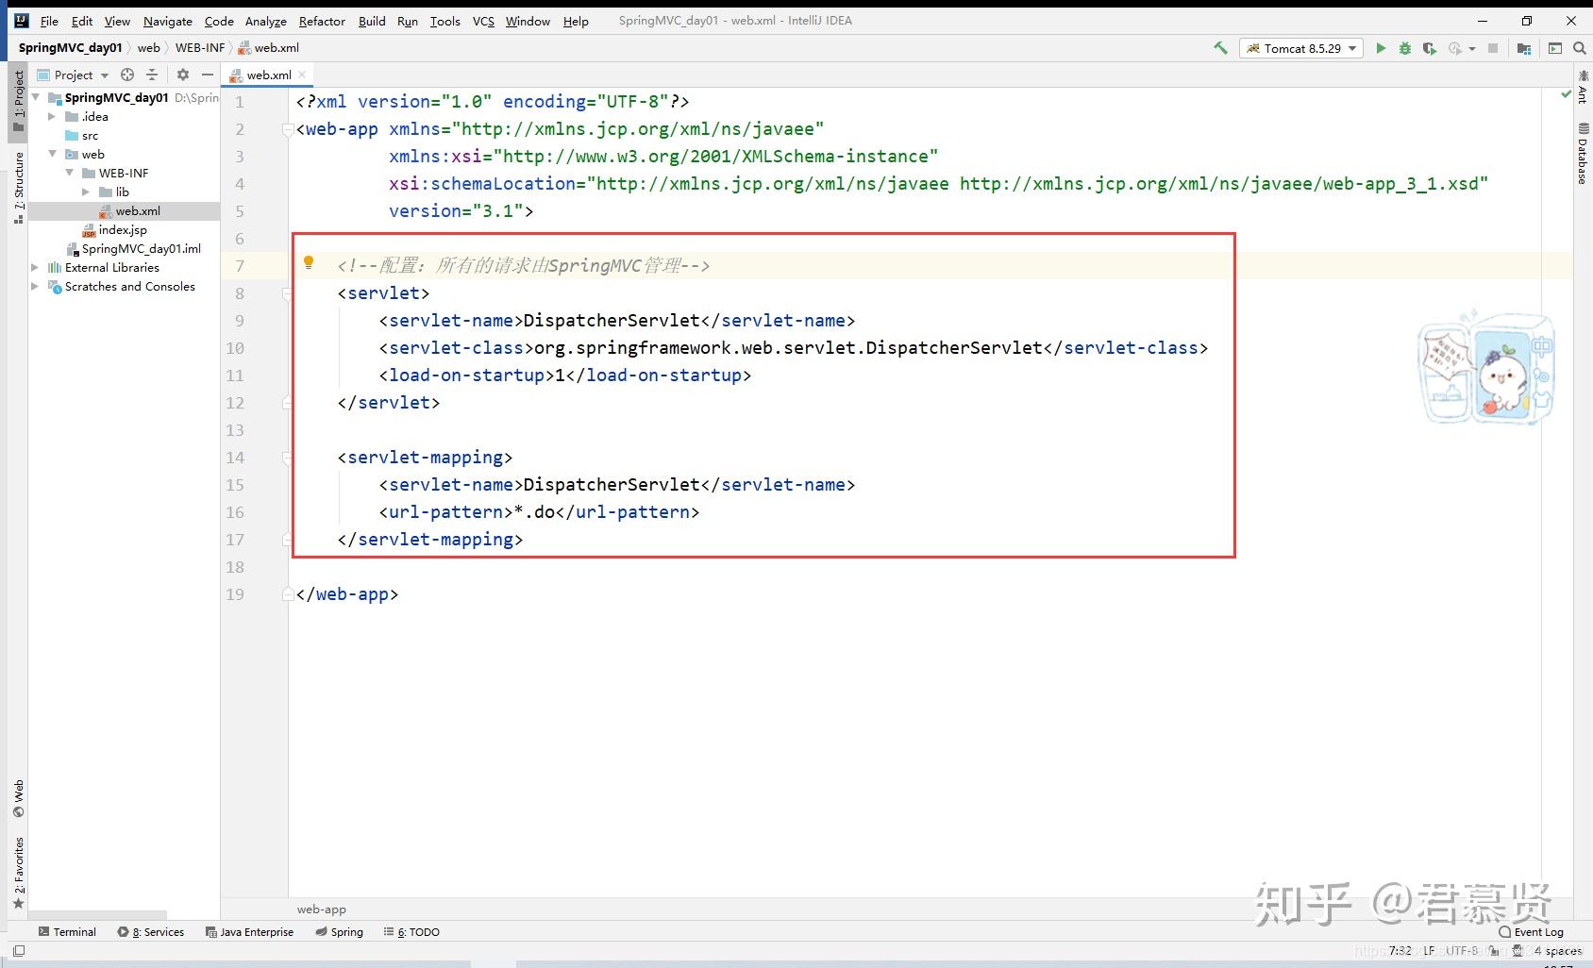Viewport: 1593px width, 968px height.
Task: Collapse all nodes in the Project panel
Action: pos(152,75)
